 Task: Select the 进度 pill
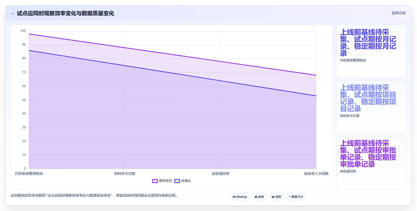pyautogui.click(x=276, y=197)
